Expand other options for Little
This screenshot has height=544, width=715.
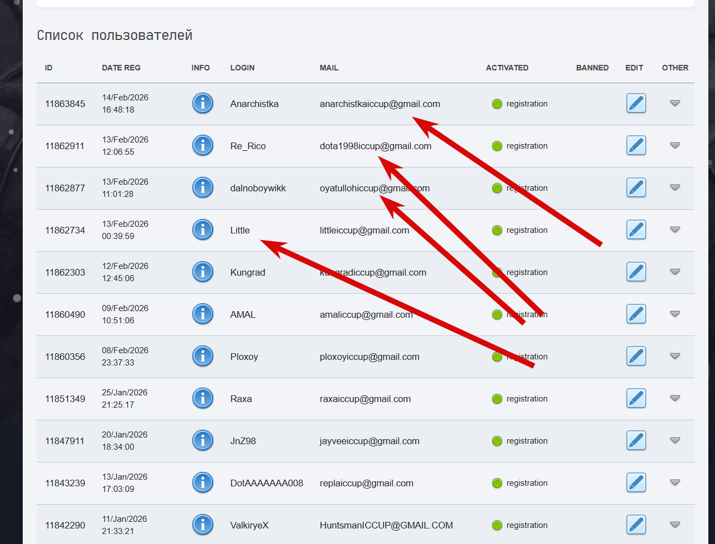coord(675,230)
